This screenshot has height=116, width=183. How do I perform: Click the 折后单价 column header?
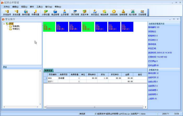[x=115, y=74]
